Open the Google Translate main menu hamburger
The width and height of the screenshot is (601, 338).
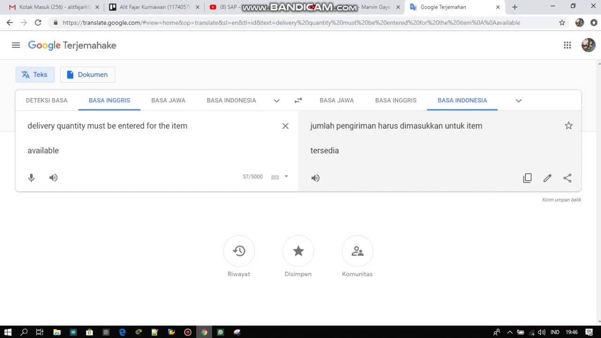16,45
